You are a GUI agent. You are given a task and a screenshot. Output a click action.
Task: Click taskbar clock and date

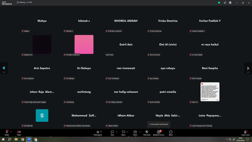(x=241, y=139)
